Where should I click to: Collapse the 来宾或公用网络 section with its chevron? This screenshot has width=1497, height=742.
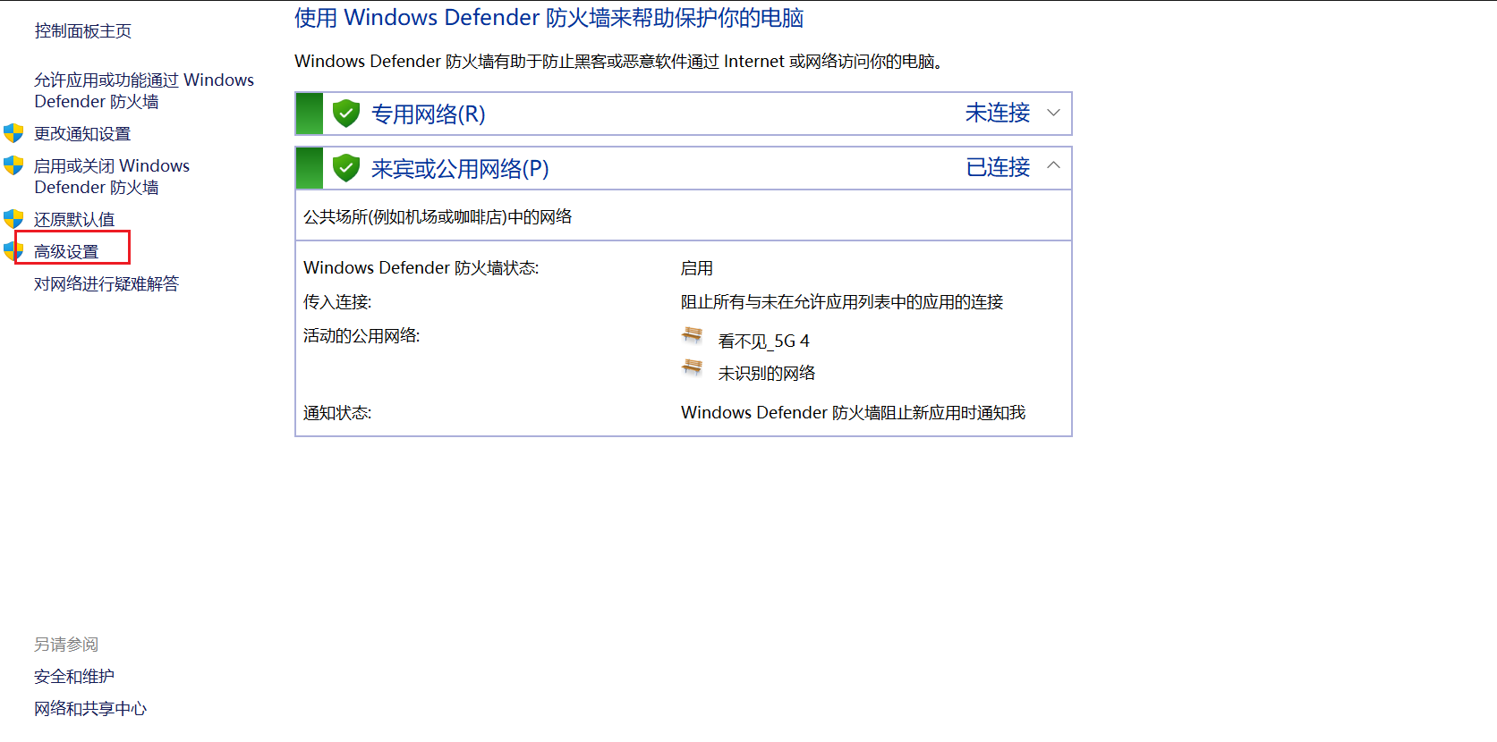1053,165
